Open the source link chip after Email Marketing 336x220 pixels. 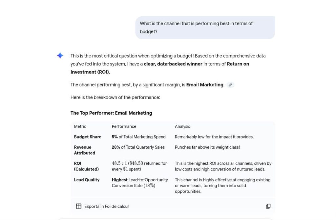click(x=230, y=85)
